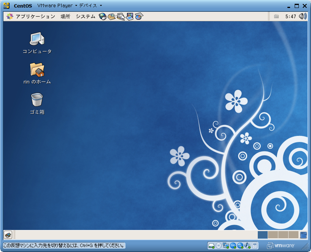Launch the presentation app panel icon

(130, 16)
